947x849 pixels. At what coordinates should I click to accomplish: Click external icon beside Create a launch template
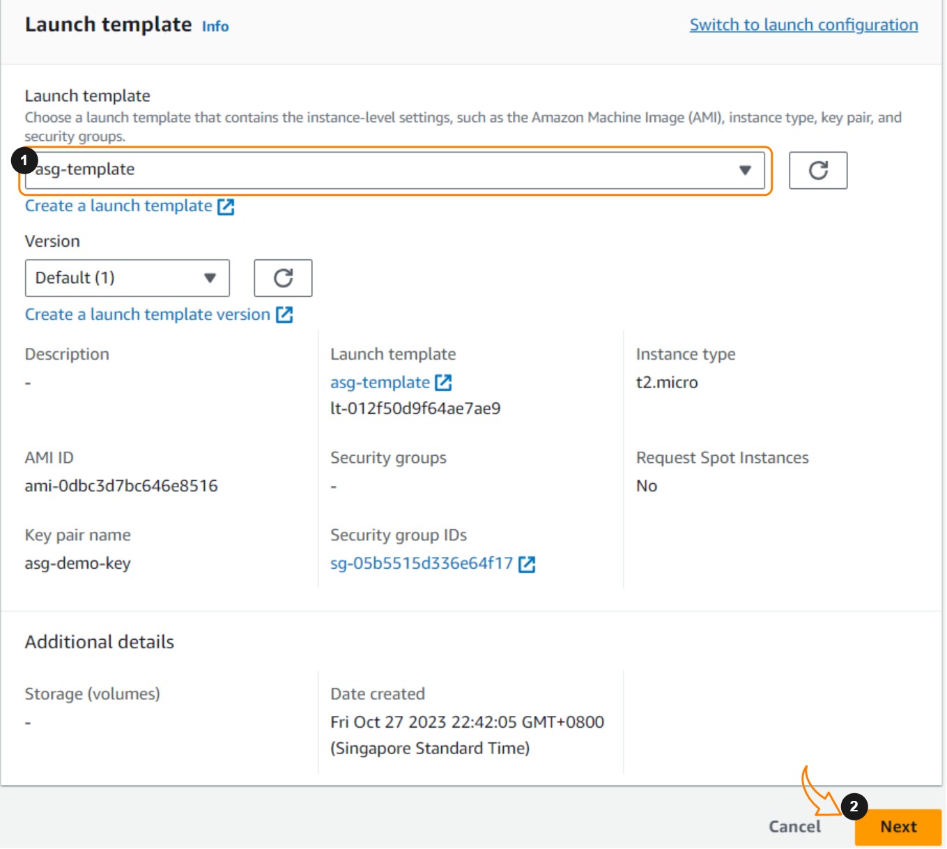tap(226, 207)
